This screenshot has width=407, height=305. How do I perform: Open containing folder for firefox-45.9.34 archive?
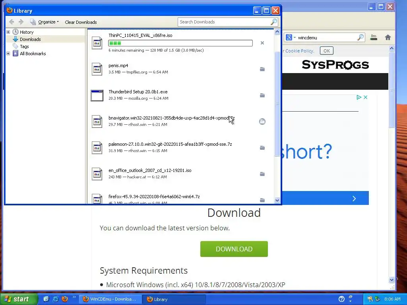(262, 200)
